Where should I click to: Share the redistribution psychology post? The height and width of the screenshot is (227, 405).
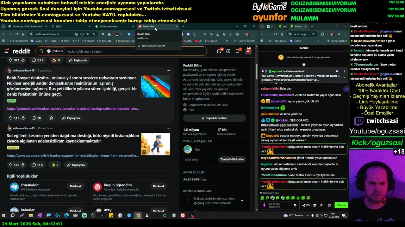point(76,165)
